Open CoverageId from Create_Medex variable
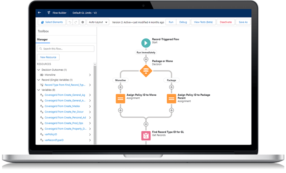This screenshot has width=286, height=173. (62, 106)
